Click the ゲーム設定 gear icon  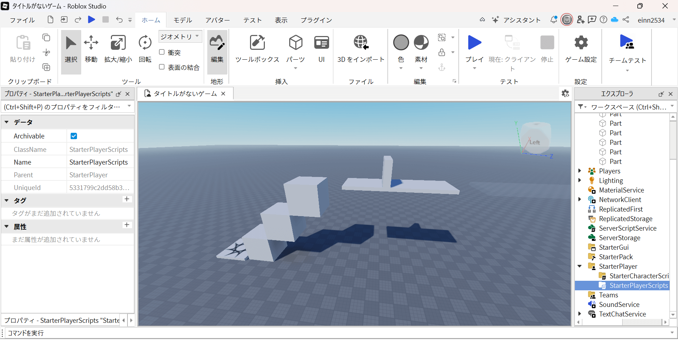(581, 43)
